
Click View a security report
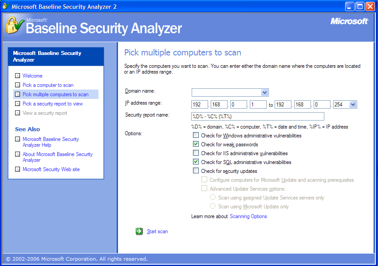[x=45, y=113]
